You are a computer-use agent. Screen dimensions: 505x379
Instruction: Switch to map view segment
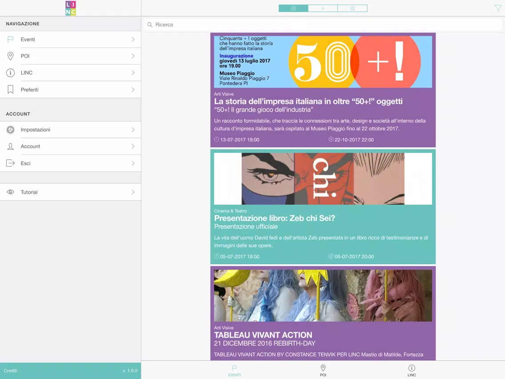click(353, 8)
